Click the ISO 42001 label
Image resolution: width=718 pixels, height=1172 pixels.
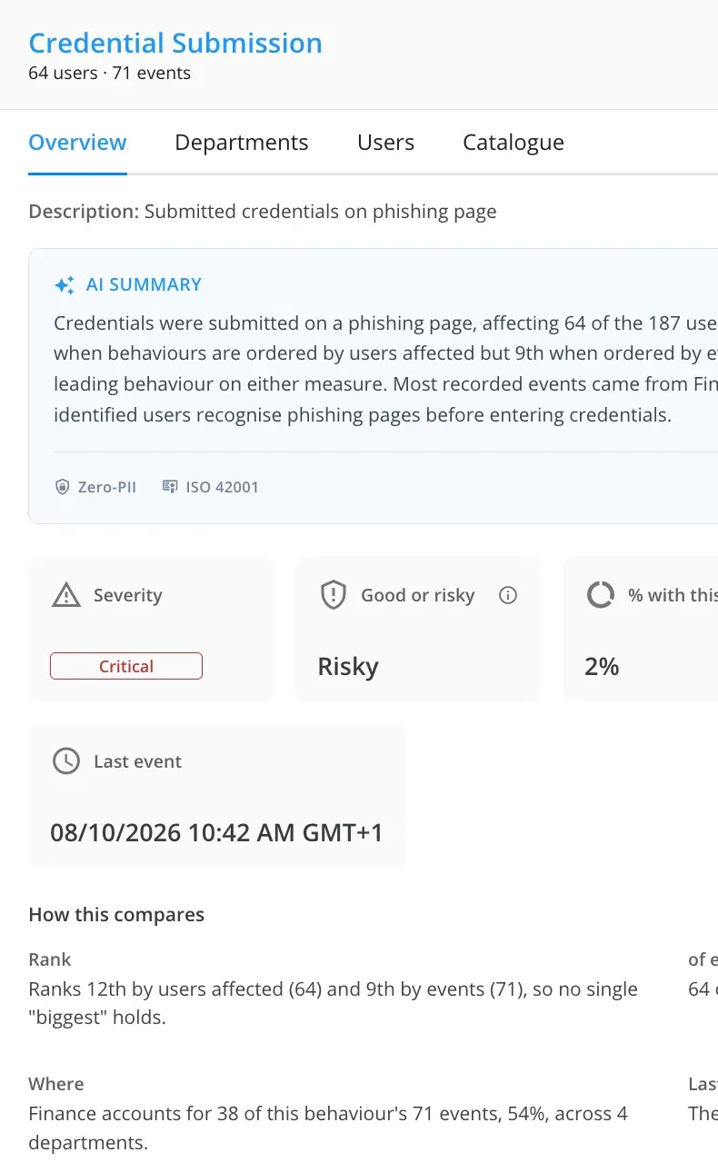tap(223, 487)
